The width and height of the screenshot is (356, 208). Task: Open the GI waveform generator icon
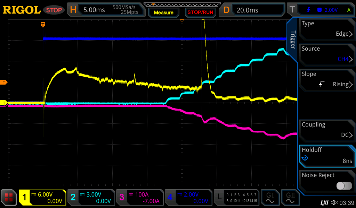point(270,198)
